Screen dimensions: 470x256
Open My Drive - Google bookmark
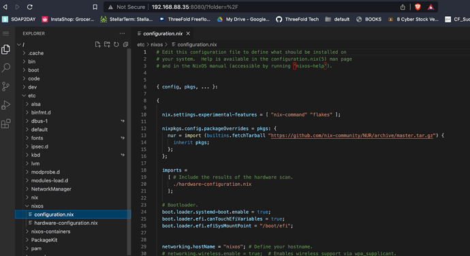coord(243,19)
